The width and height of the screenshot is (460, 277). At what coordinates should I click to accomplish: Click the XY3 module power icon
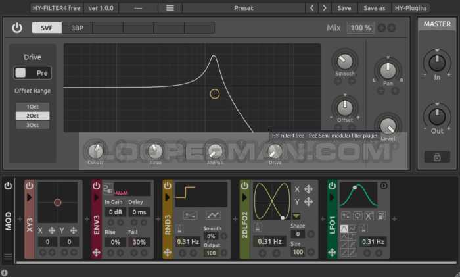point(30,186)
